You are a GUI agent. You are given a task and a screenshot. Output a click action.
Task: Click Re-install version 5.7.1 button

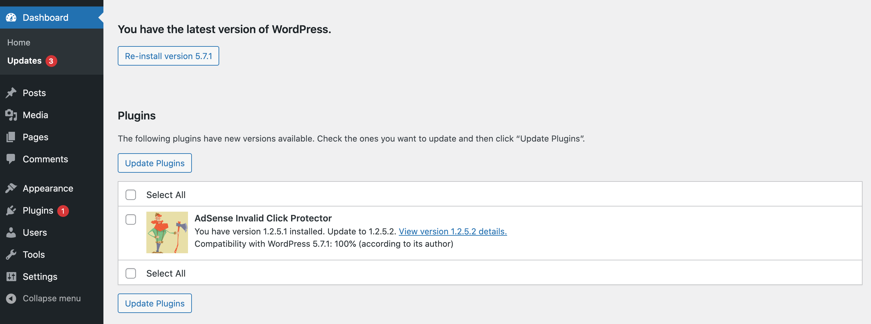pos(168,56)
